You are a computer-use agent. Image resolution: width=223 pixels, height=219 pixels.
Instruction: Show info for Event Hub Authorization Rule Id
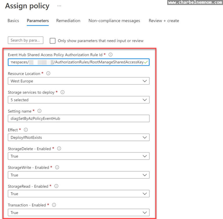pyautogui.click(x=111, y=55)
